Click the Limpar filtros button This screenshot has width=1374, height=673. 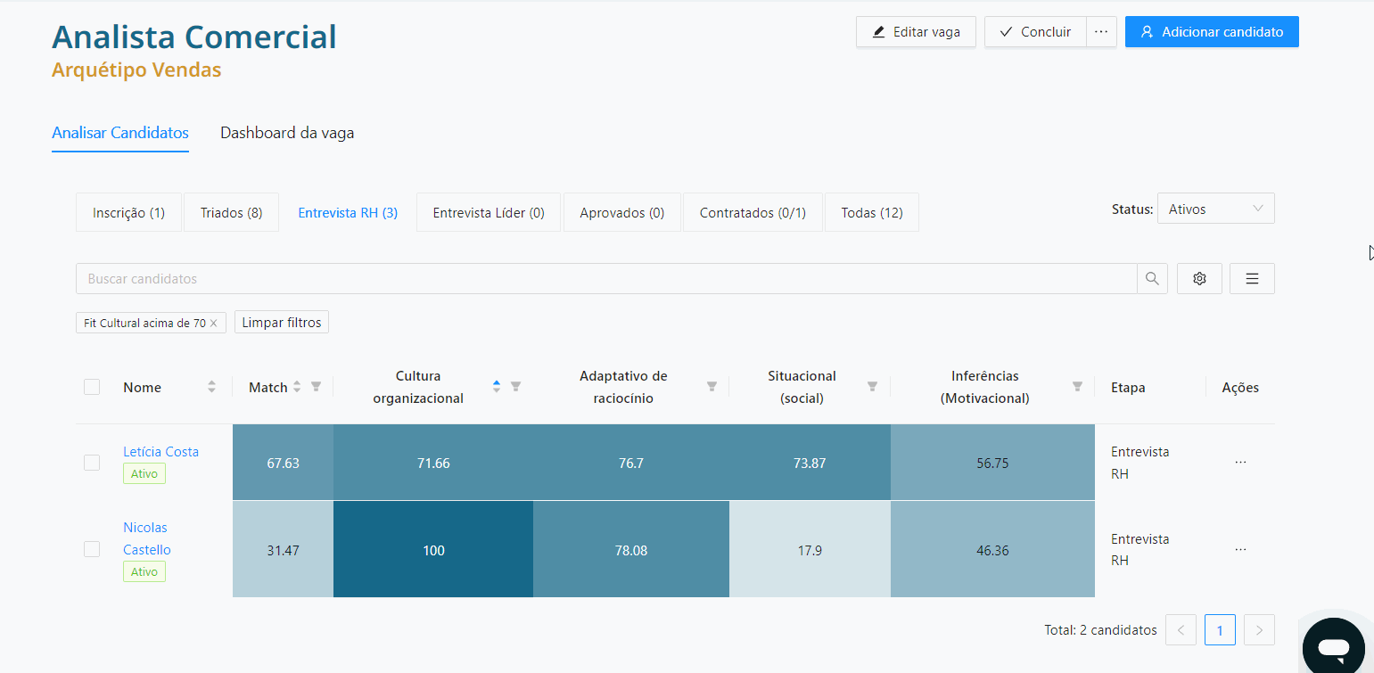point(281,322)
